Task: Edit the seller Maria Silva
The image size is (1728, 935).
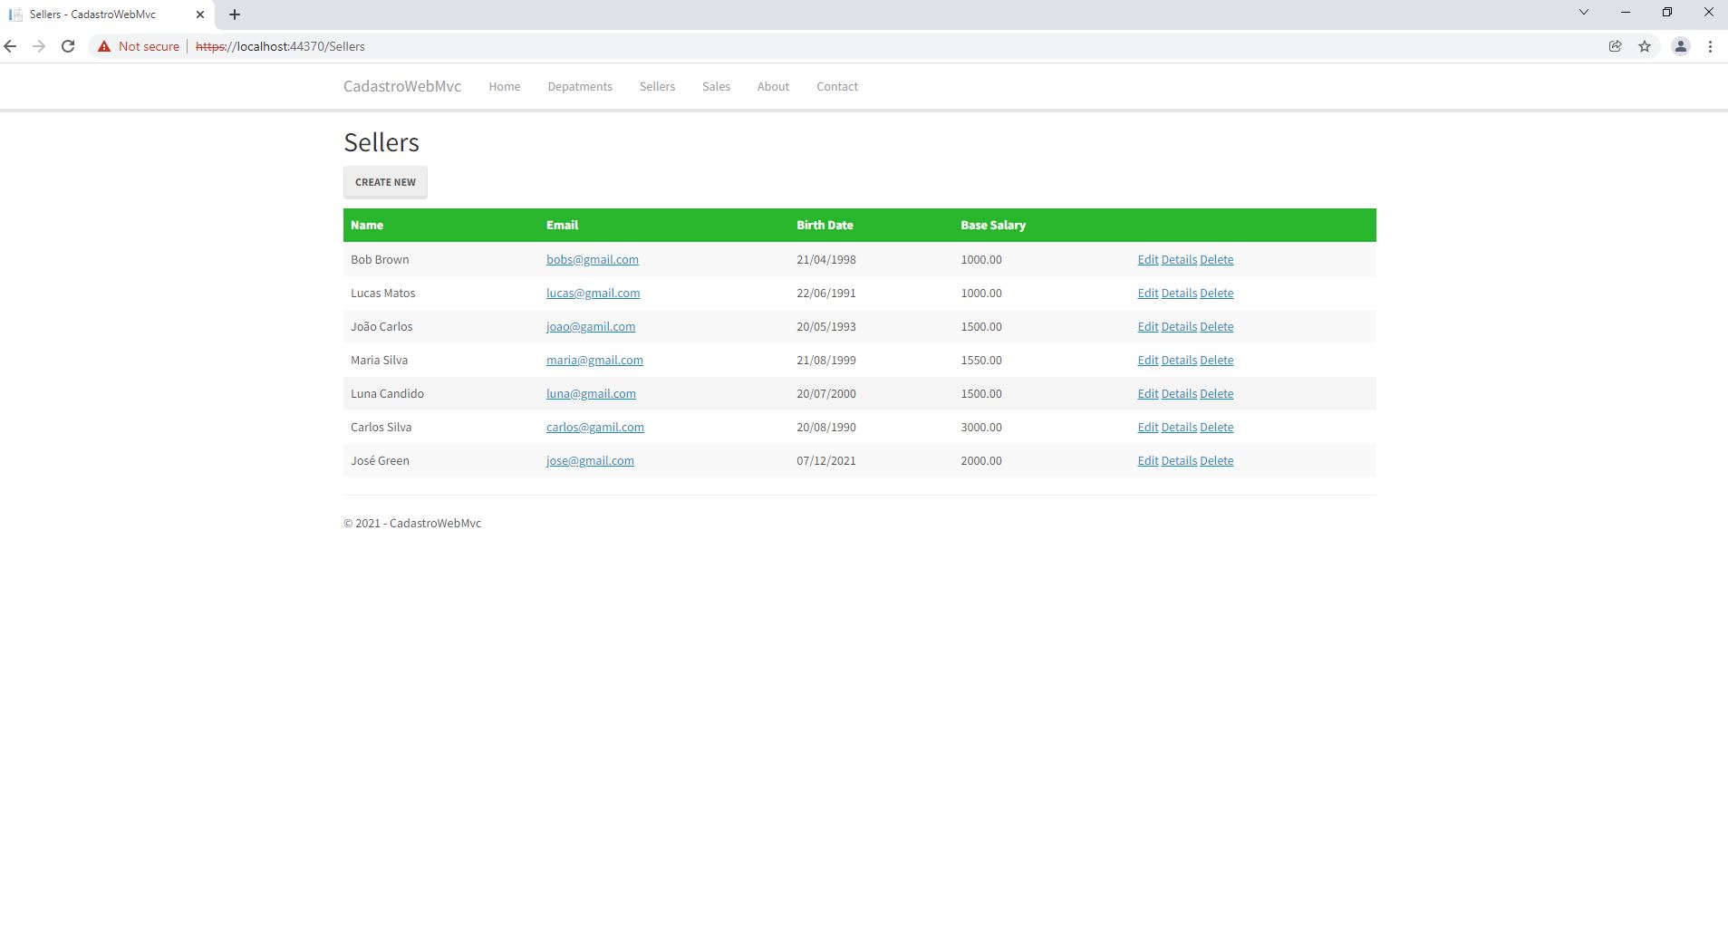Action: pyautogui.click(x=1146, y=360)
